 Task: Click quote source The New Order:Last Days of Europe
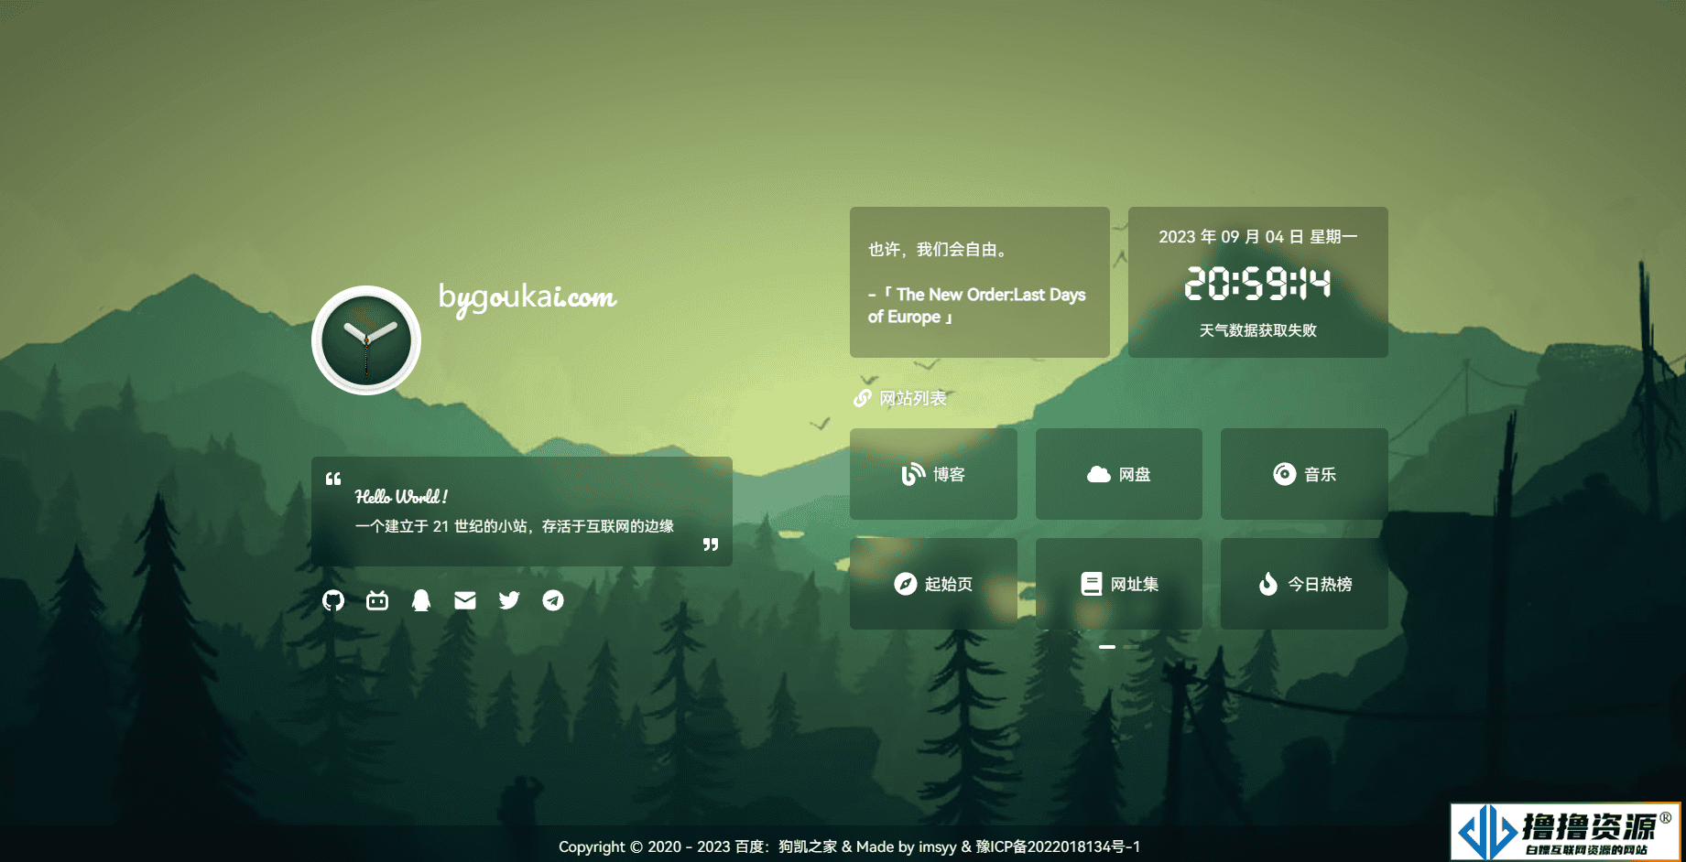click(x=976, y=306)
